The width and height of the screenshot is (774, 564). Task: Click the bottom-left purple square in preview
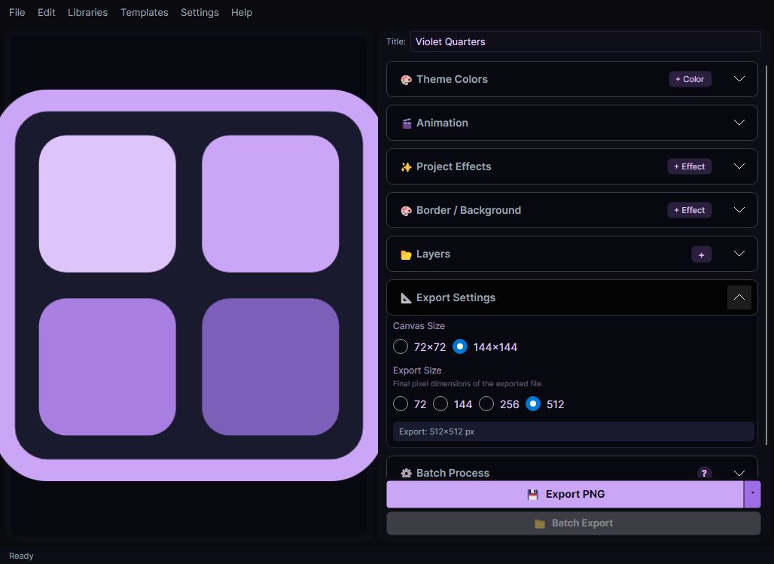tap(107, 367)
